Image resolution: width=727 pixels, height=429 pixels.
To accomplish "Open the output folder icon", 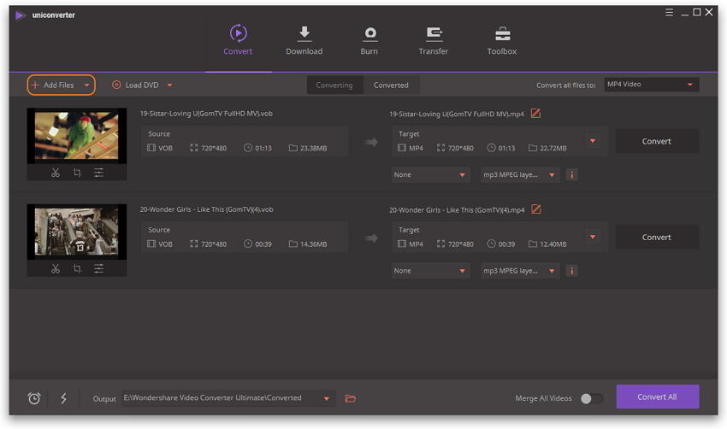I will (351, 398).
